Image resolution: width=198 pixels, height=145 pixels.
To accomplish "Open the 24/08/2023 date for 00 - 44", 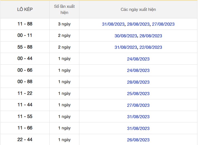I will [138, 59].
